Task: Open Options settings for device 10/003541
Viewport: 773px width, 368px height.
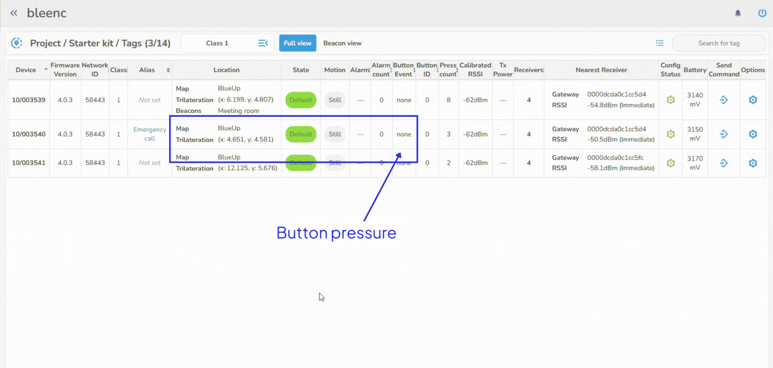Action: click(753, 163)
